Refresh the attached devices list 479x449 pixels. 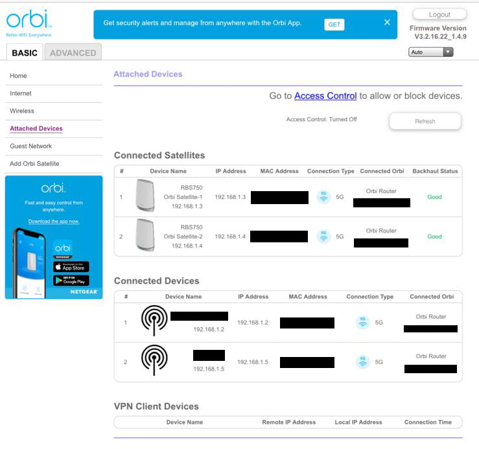[425, 121]
